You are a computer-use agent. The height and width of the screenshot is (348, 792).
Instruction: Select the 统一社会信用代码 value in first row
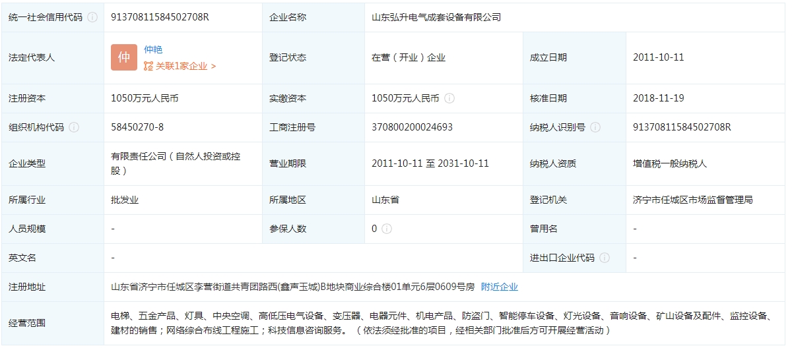[160, 17]
